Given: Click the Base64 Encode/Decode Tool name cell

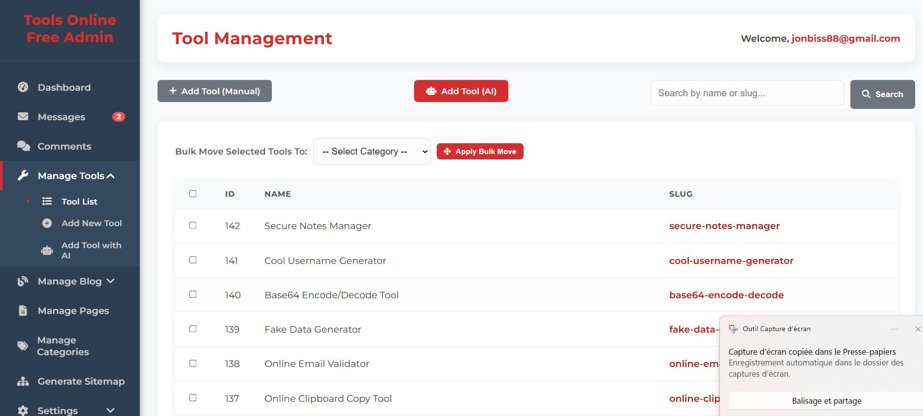Looking at the screenshot, I should (x=332, y=295).
